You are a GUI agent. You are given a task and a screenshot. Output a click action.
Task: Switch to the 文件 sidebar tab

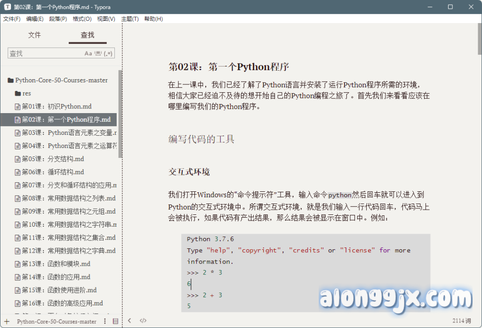pyautogui.click(x=34, y=35)
